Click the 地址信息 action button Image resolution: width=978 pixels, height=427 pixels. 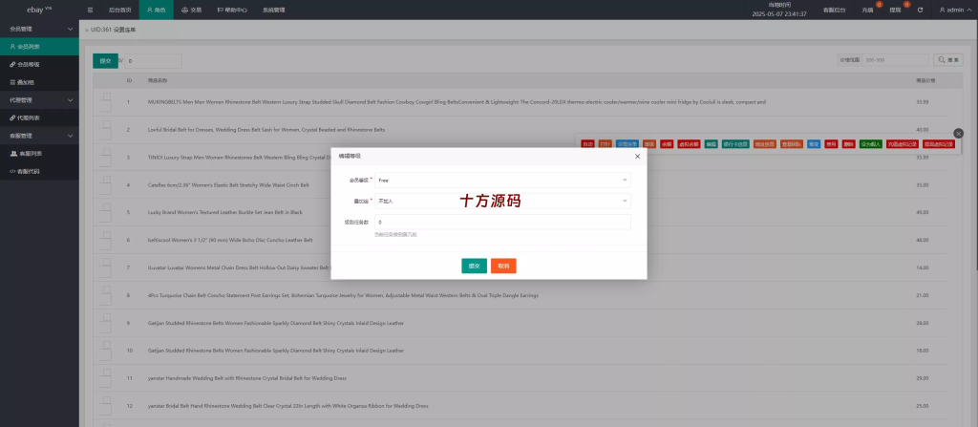(765, 143)
